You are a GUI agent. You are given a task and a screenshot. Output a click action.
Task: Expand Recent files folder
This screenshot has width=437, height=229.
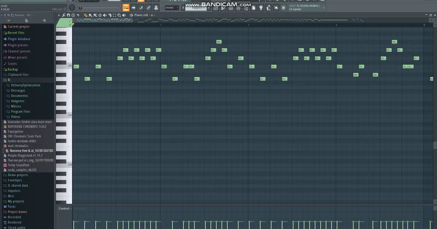click(x=16, y=33)
